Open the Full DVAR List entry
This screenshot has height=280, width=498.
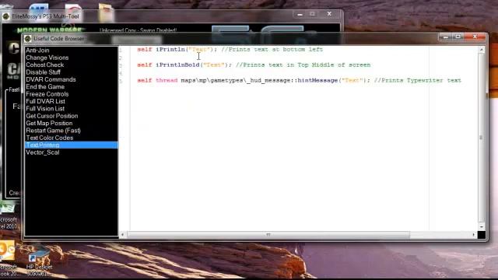(x=45, y=101)
